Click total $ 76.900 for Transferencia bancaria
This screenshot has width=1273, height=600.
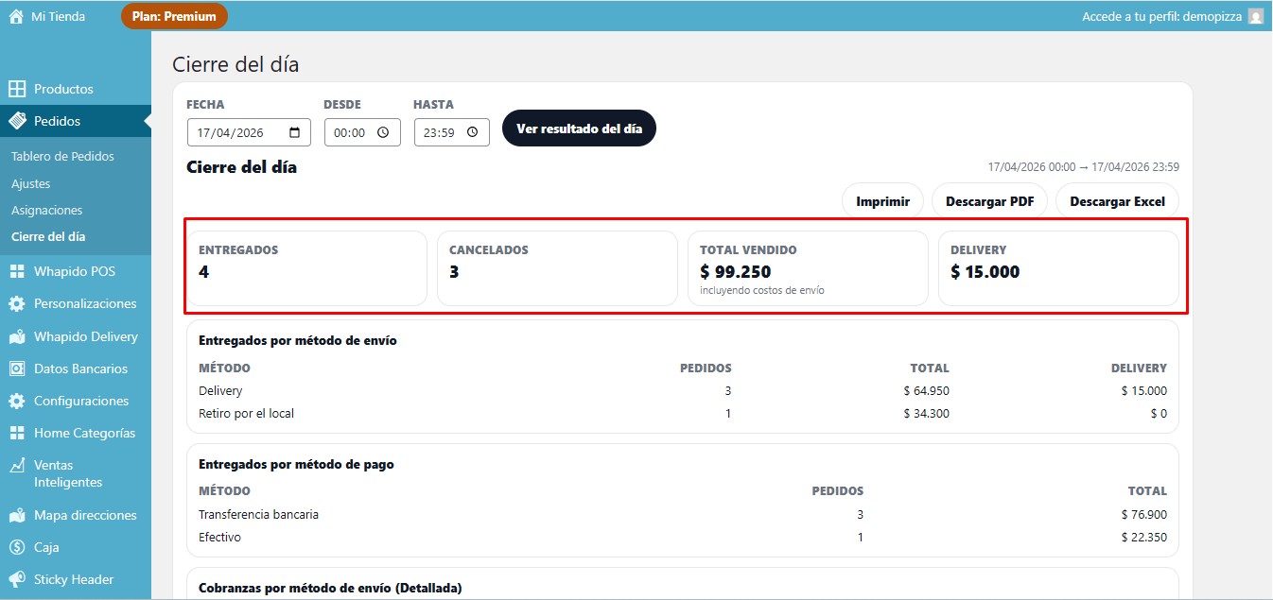point(1143,515)
